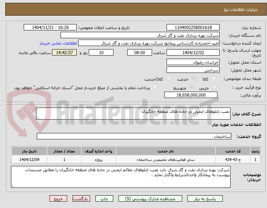This screenshot has width=267, height=208.
Task: Click the announcement date field 1404/11/21 - 16:26
Action: click(x=50, y=28)
